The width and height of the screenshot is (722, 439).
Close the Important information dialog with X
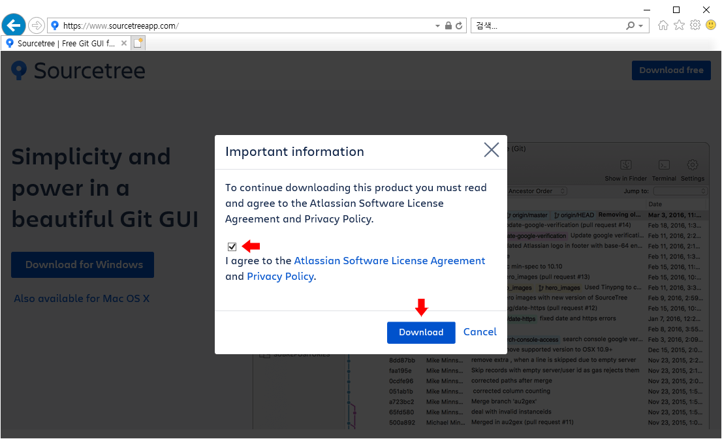point(492,149)
